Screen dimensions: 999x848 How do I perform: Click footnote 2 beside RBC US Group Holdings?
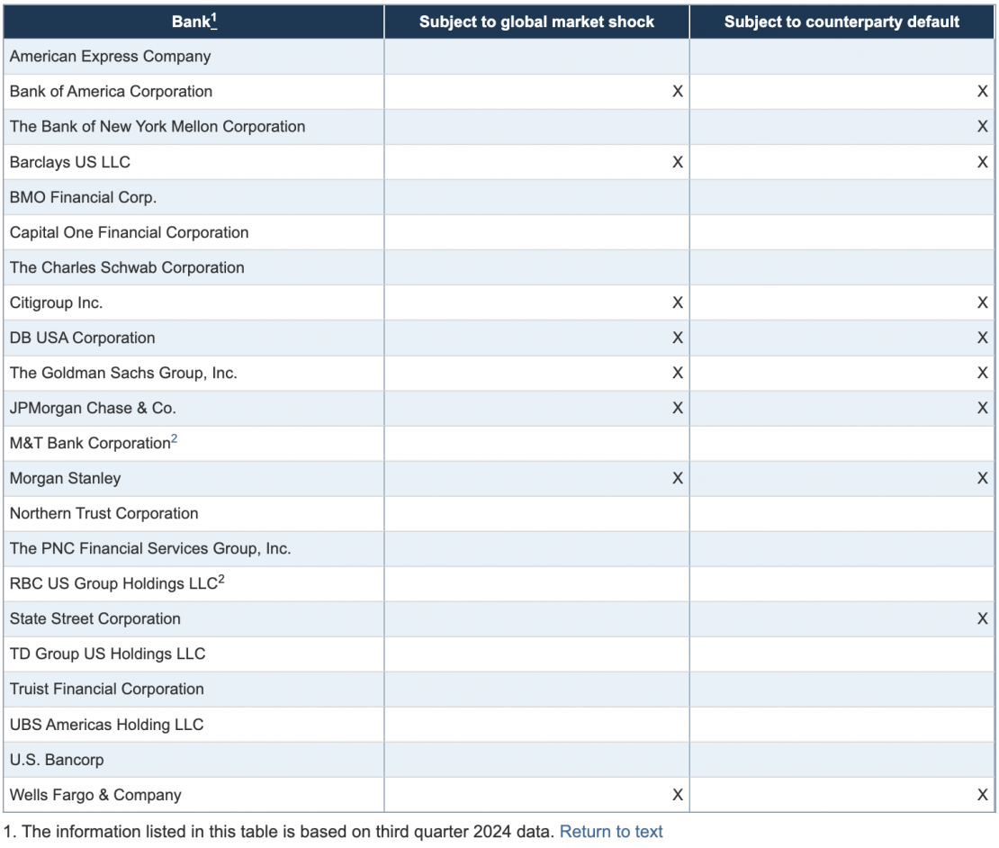tap(221, 580)
